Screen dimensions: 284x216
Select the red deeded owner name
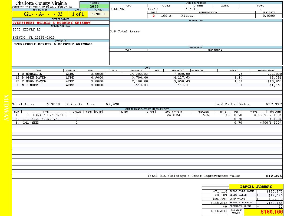[52, 23]
